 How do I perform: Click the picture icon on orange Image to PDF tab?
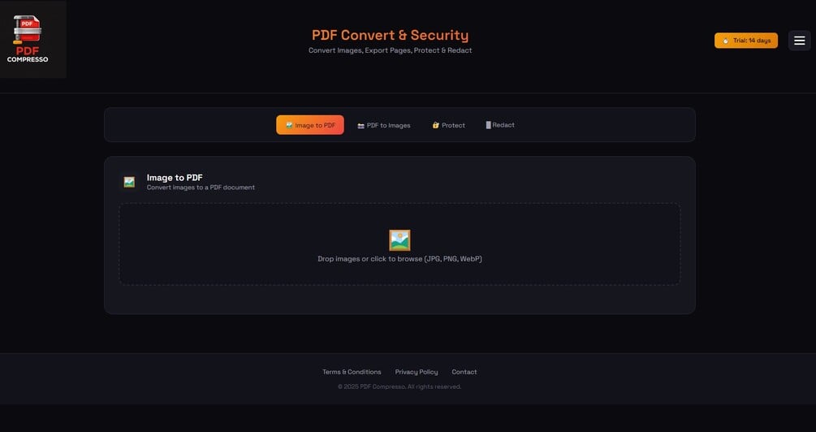(289, 125)
